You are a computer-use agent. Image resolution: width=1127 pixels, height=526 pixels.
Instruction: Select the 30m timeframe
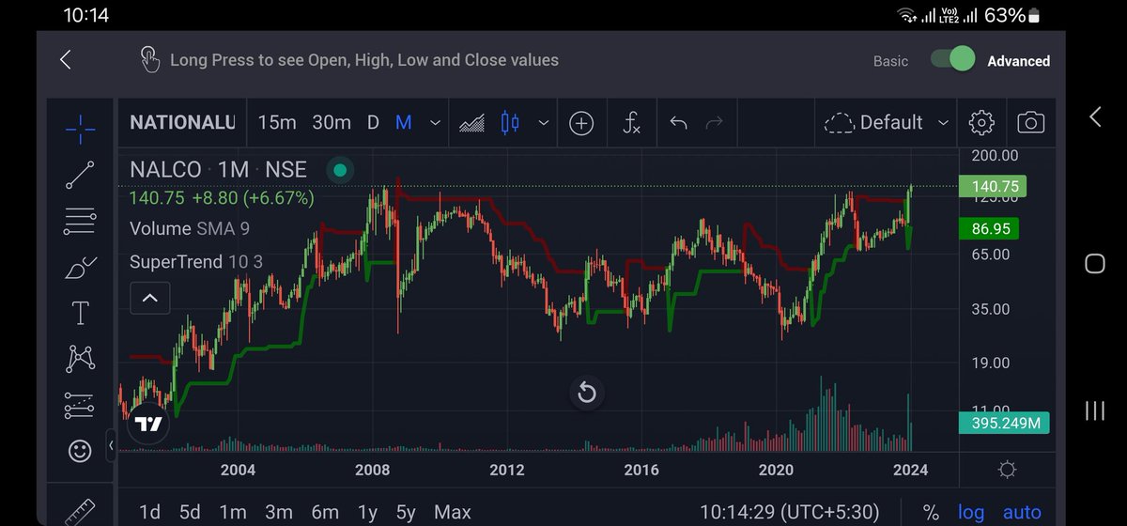(332, 123)
